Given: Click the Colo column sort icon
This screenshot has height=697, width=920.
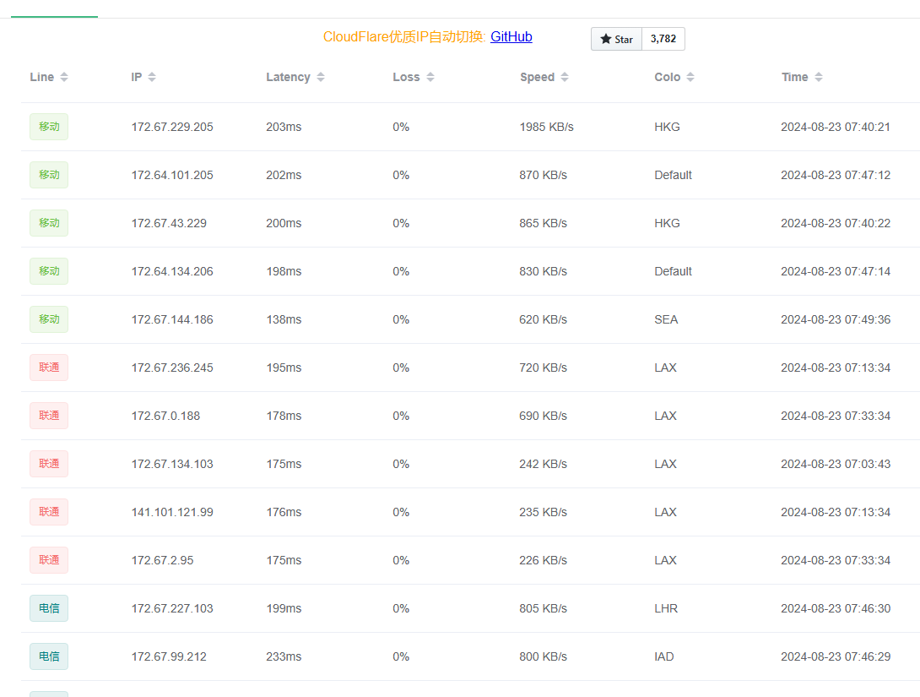Looking at the screenshot, I should [x=690, y=77].
